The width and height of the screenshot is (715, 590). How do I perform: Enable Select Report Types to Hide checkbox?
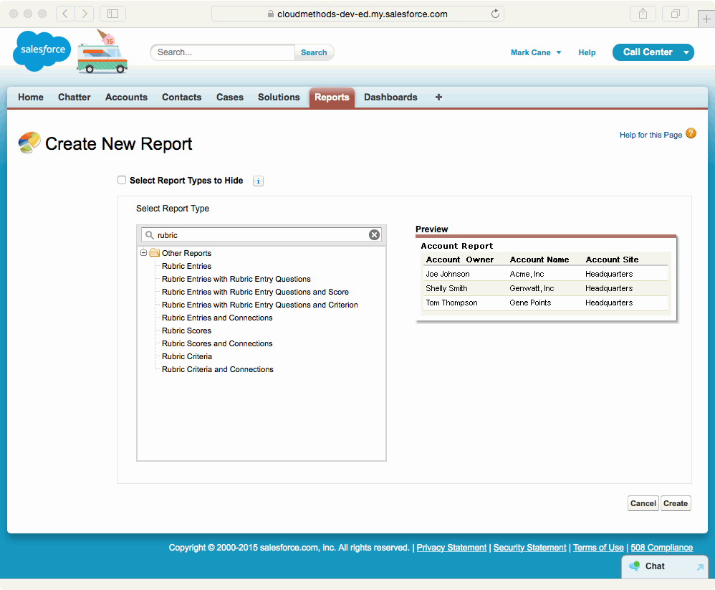[122, 180]
